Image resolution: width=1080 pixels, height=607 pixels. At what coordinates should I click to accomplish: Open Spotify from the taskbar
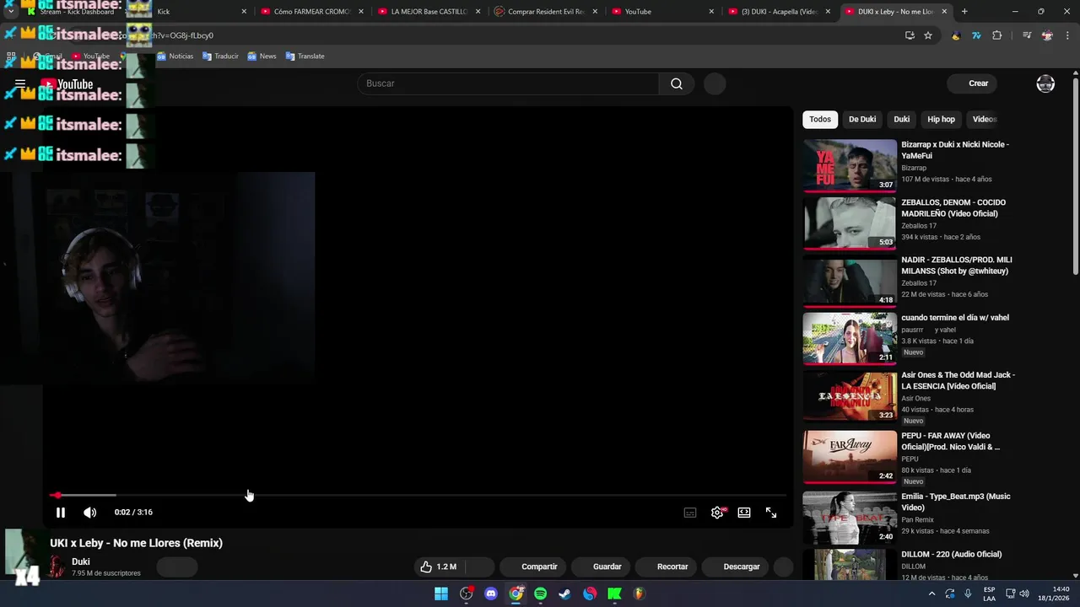pyautogui.click(x=540, y=594)
